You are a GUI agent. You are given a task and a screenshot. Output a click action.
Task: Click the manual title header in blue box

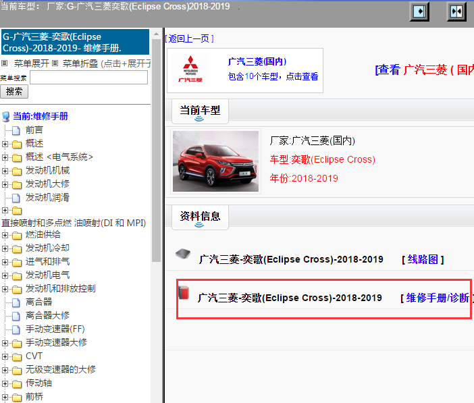75,42
